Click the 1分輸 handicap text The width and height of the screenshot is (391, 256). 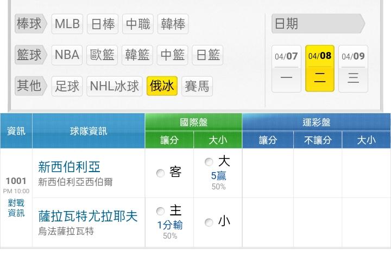point(170,225)
